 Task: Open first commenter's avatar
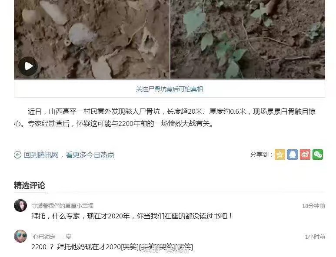point(20,205)
